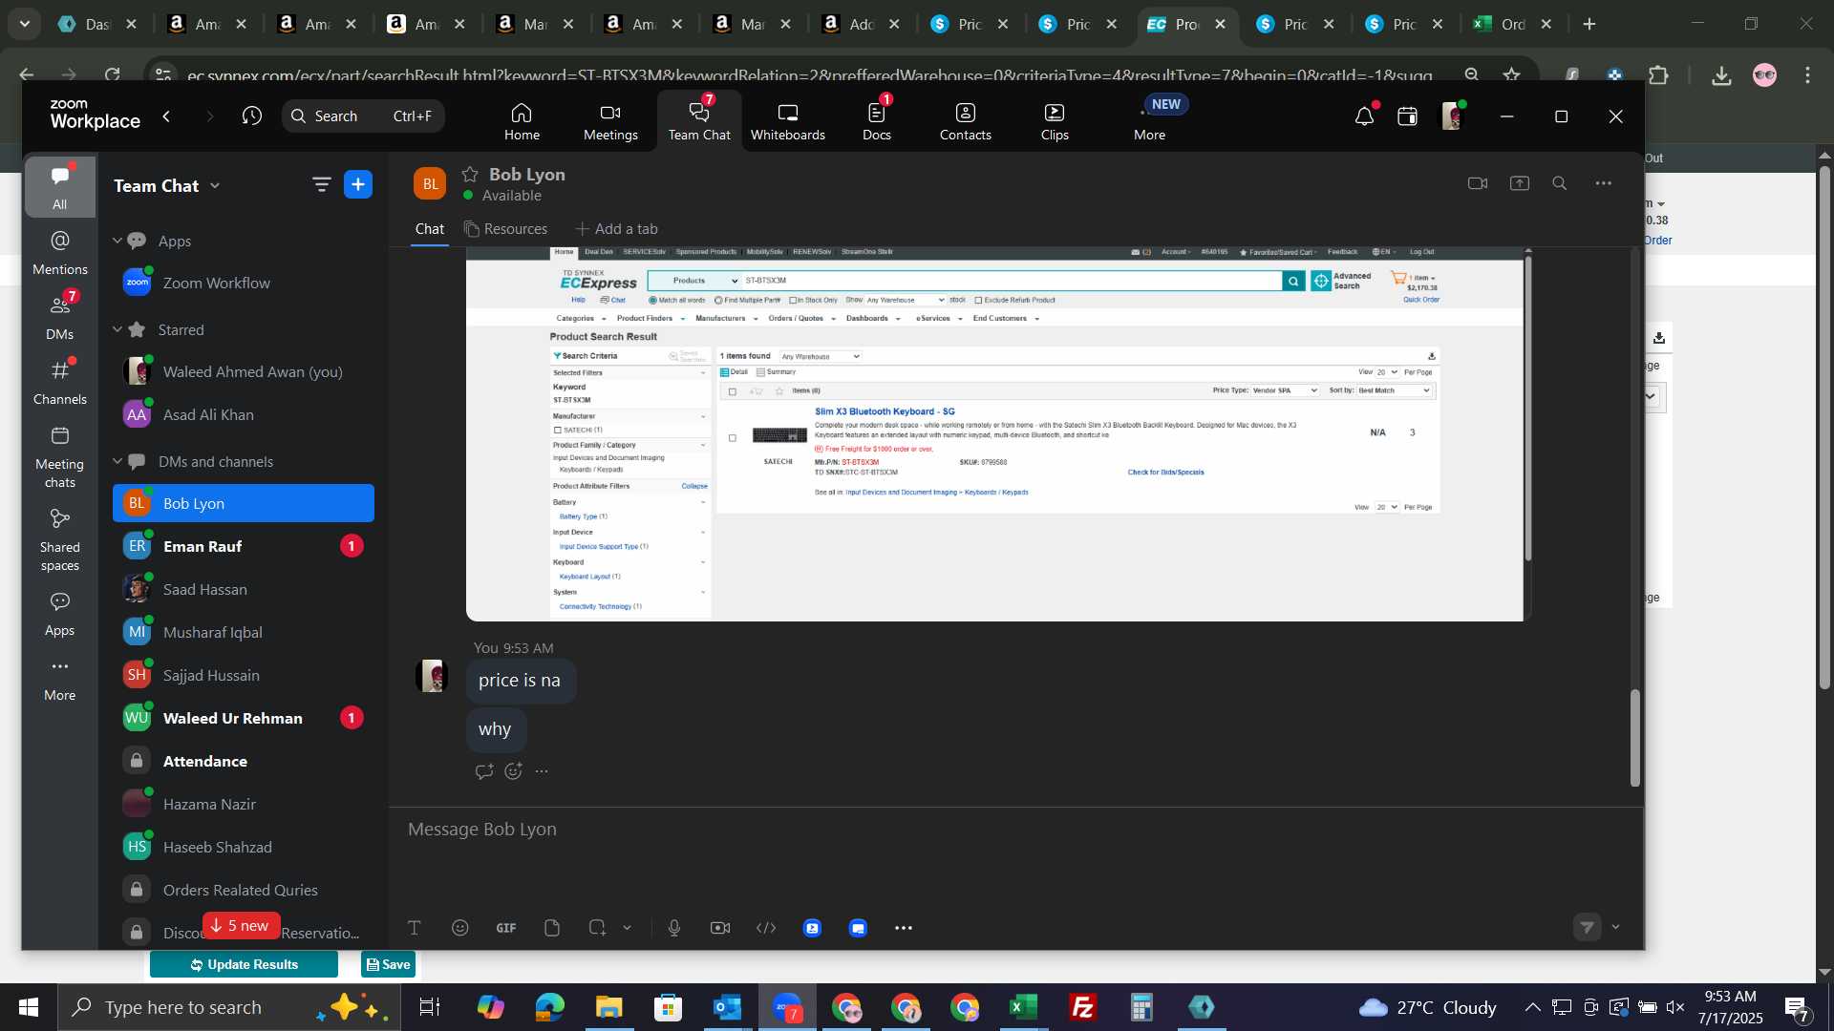This screenshot has height=1031, width=1834.
Task: Click the Message Bob Lyon input
Action: click(1015, 830)
